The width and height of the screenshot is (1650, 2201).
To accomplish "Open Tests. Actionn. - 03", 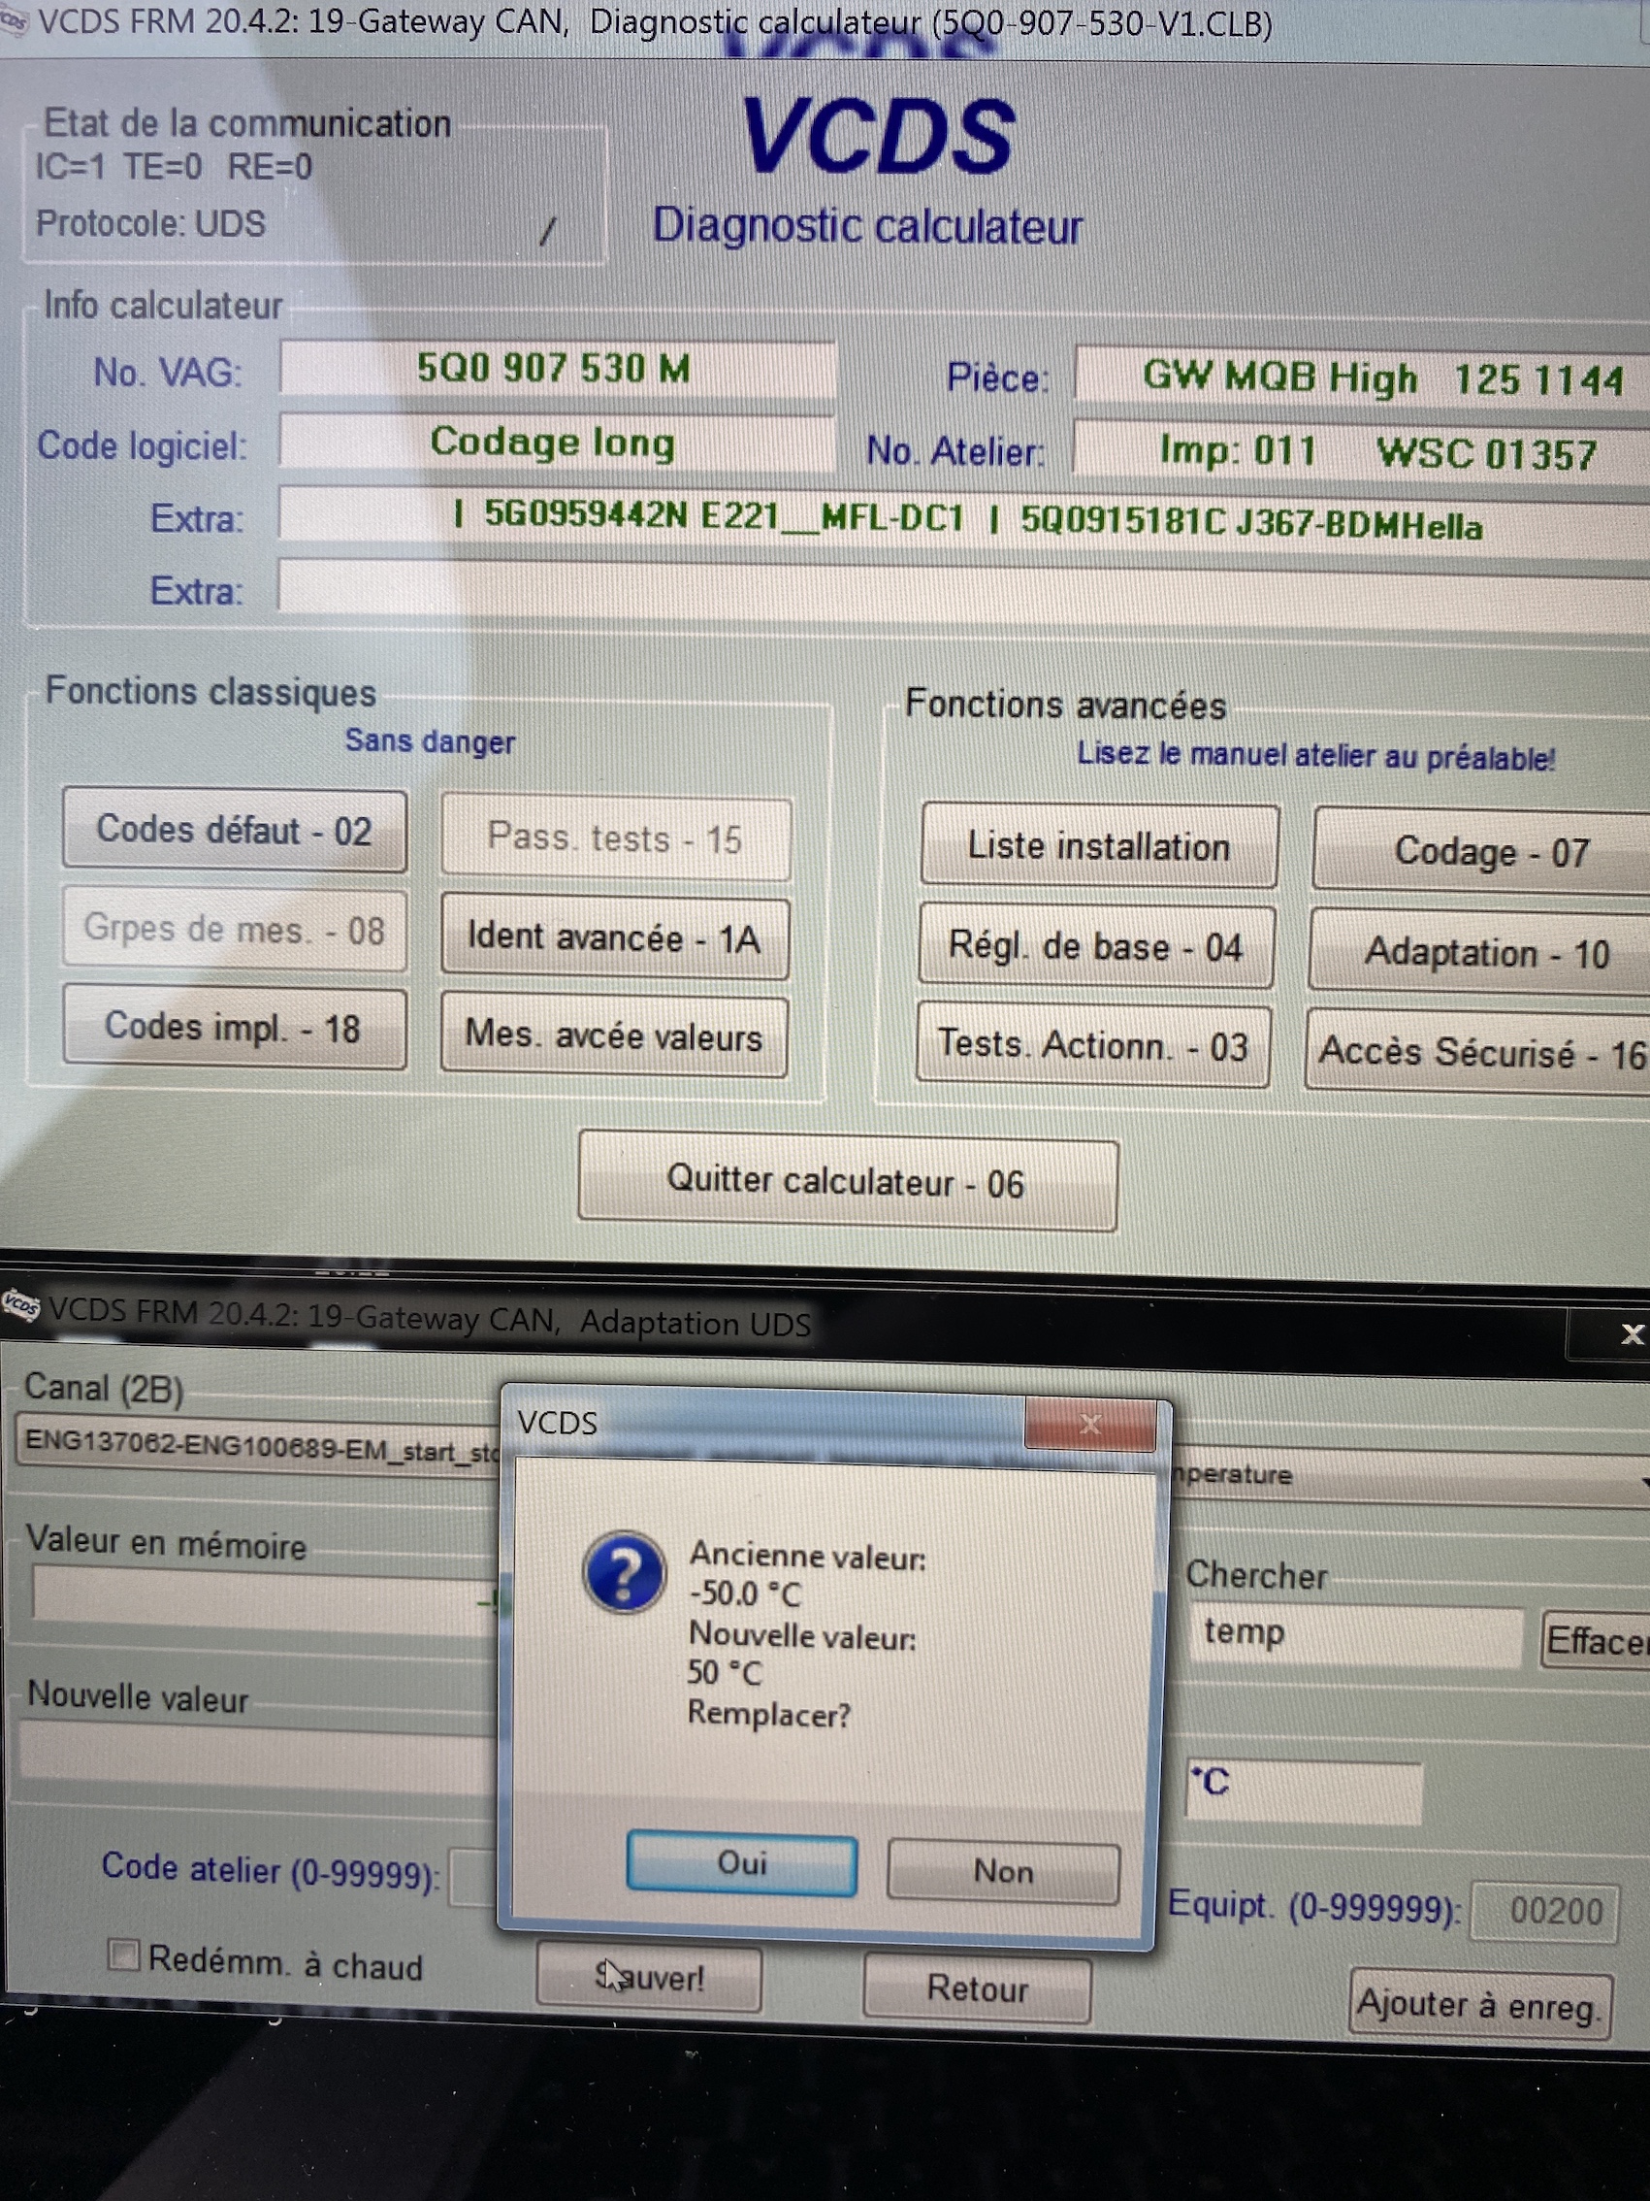I will [1093, 1046].
